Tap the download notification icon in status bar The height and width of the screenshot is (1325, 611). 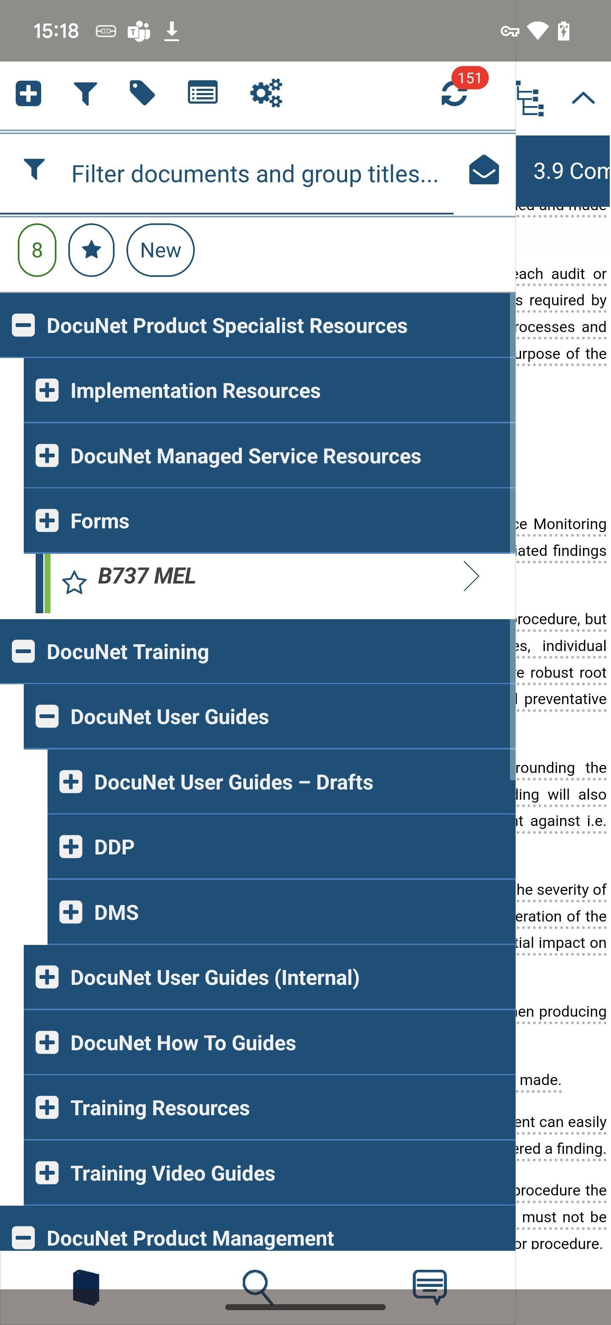[172, 31]
